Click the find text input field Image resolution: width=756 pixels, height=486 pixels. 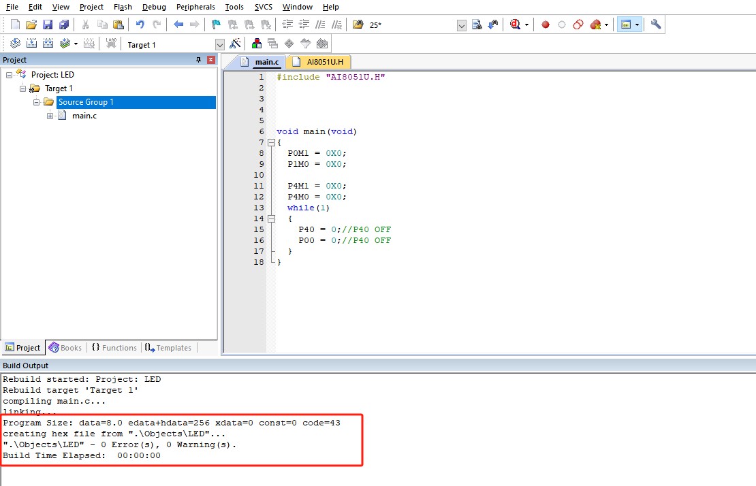pyautogui.click(x=411, y=25)
